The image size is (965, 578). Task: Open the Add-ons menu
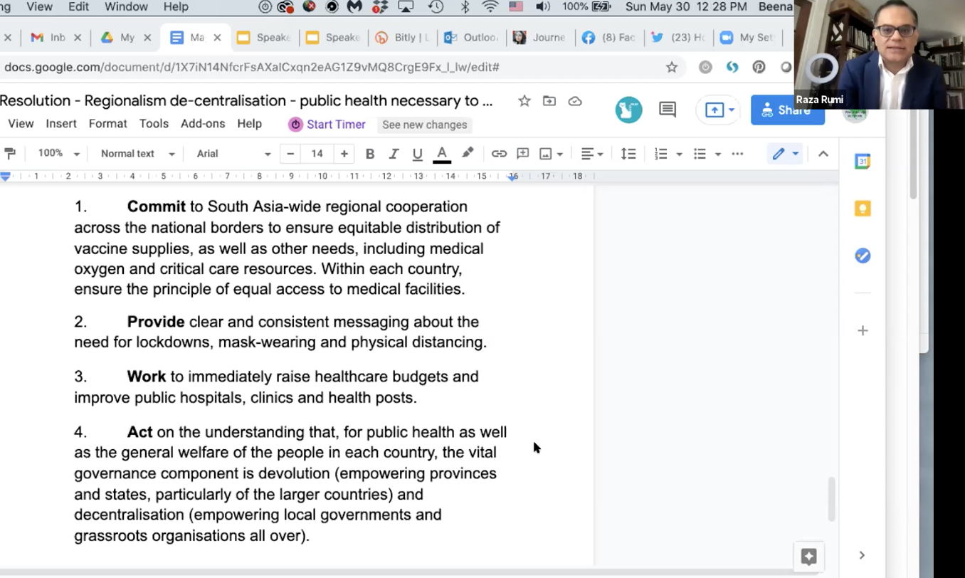203,124
